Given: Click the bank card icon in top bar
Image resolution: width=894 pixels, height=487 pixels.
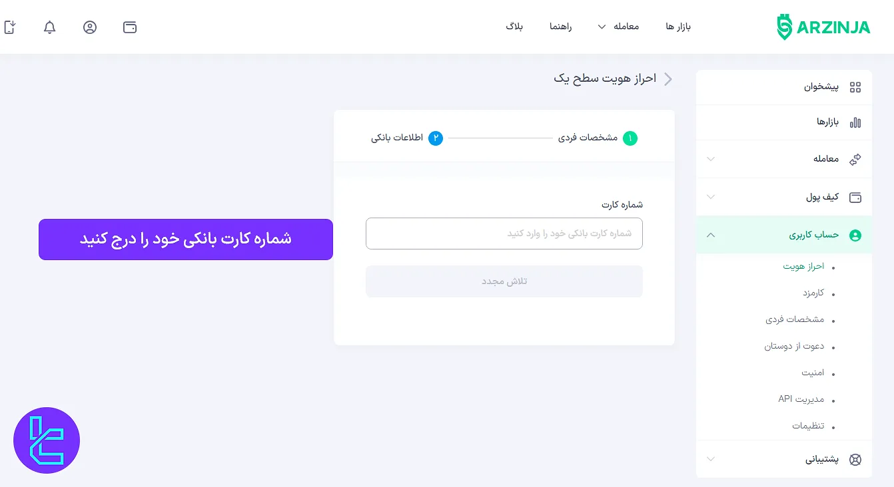Looking at the screenshot, I should pyautogui.click(x=129, y=27).
